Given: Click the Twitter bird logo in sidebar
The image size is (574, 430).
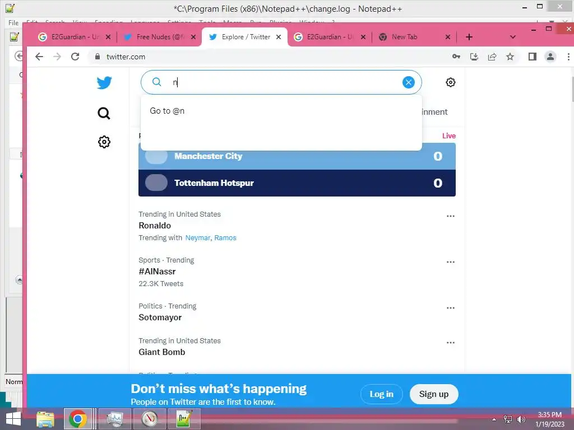Looking at the screenshot, I should click(x=104, y=83).
